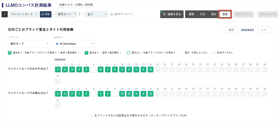Click the 言及・引用ともになし legend box
Screen dimensions: 279x124
tap(181, 53)
